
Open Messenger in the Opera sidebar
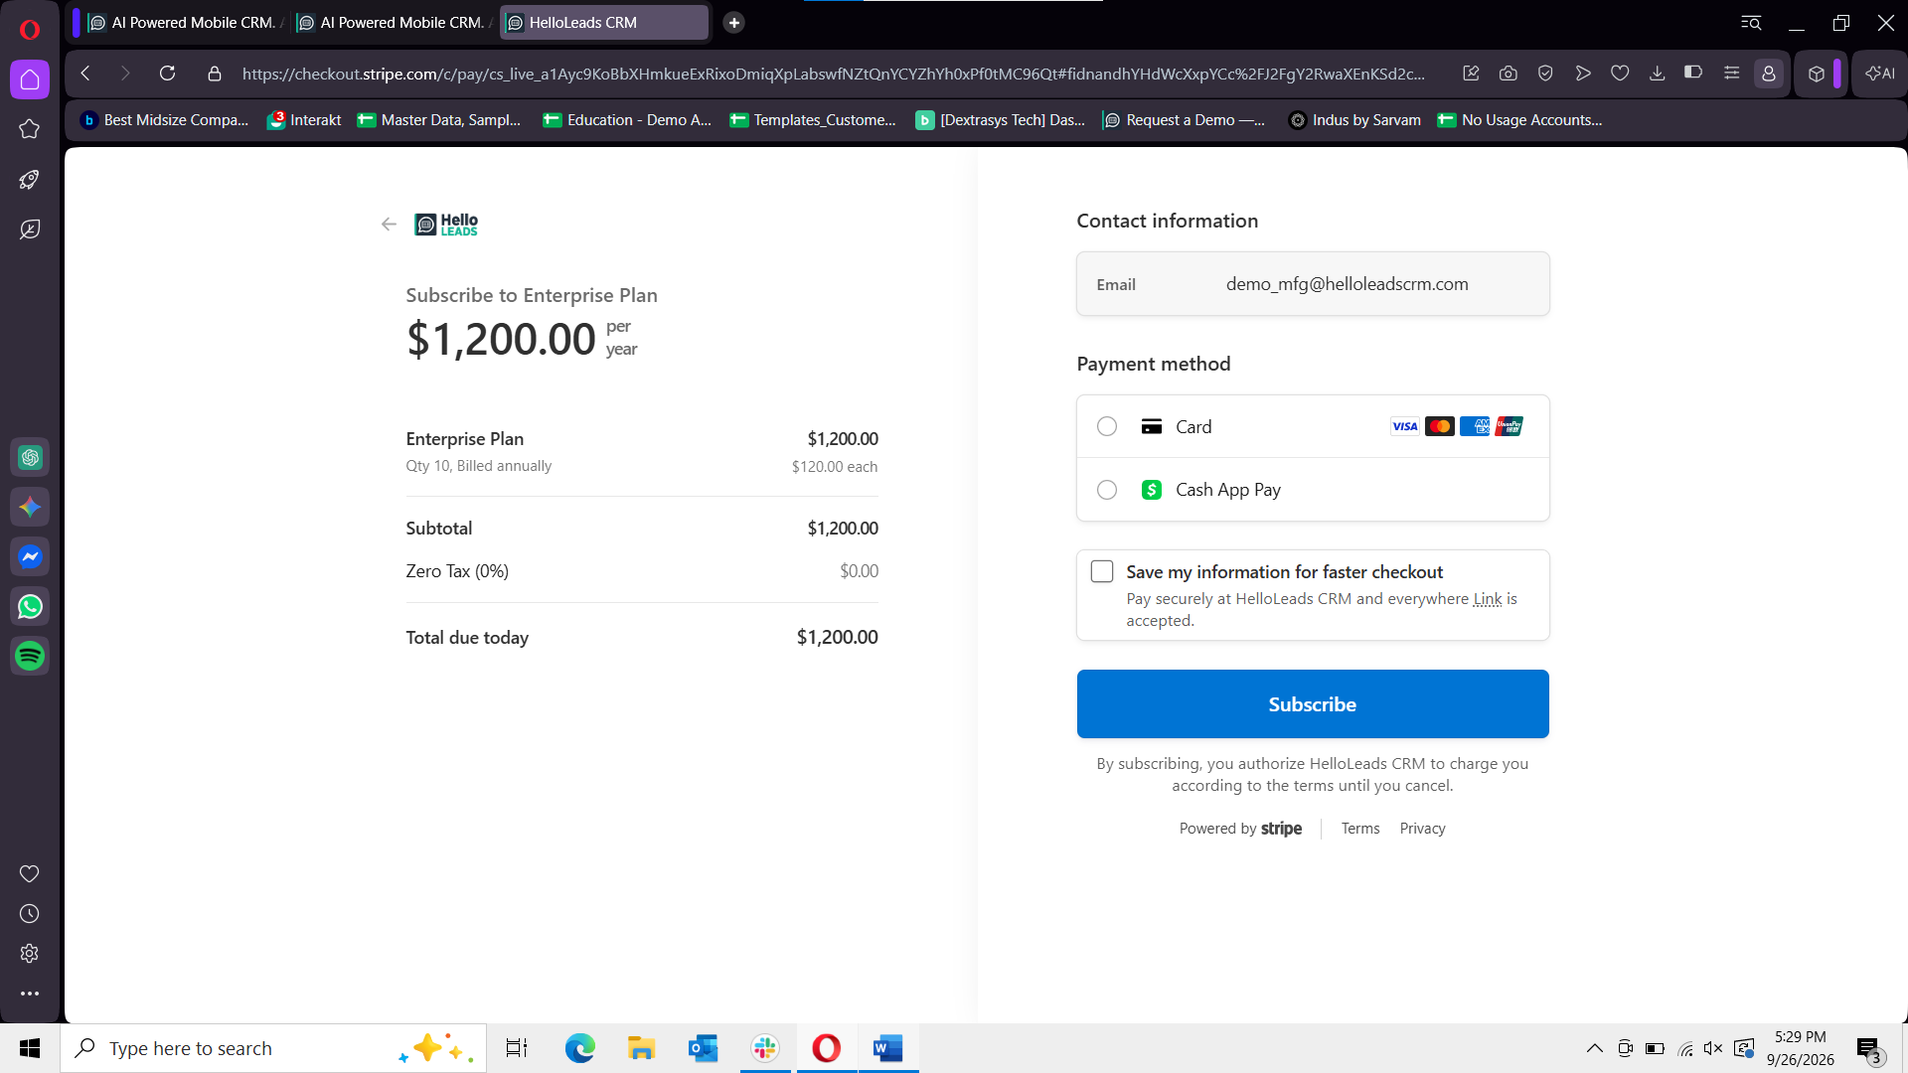pos(30,556)
